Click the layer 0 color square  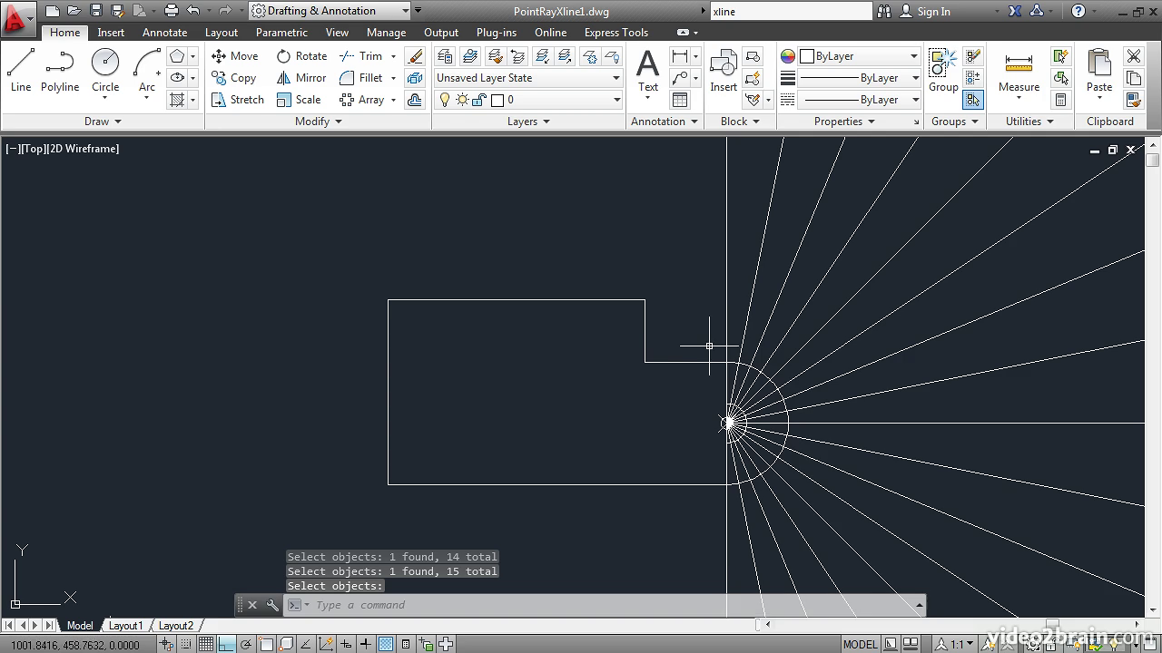[x=497, y=100]
